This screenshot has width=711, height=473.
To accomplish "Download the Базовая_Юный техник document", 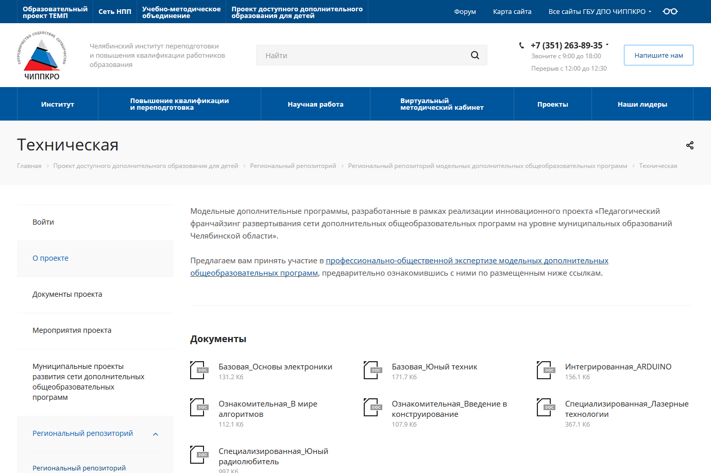I will [x=434, y=367].
